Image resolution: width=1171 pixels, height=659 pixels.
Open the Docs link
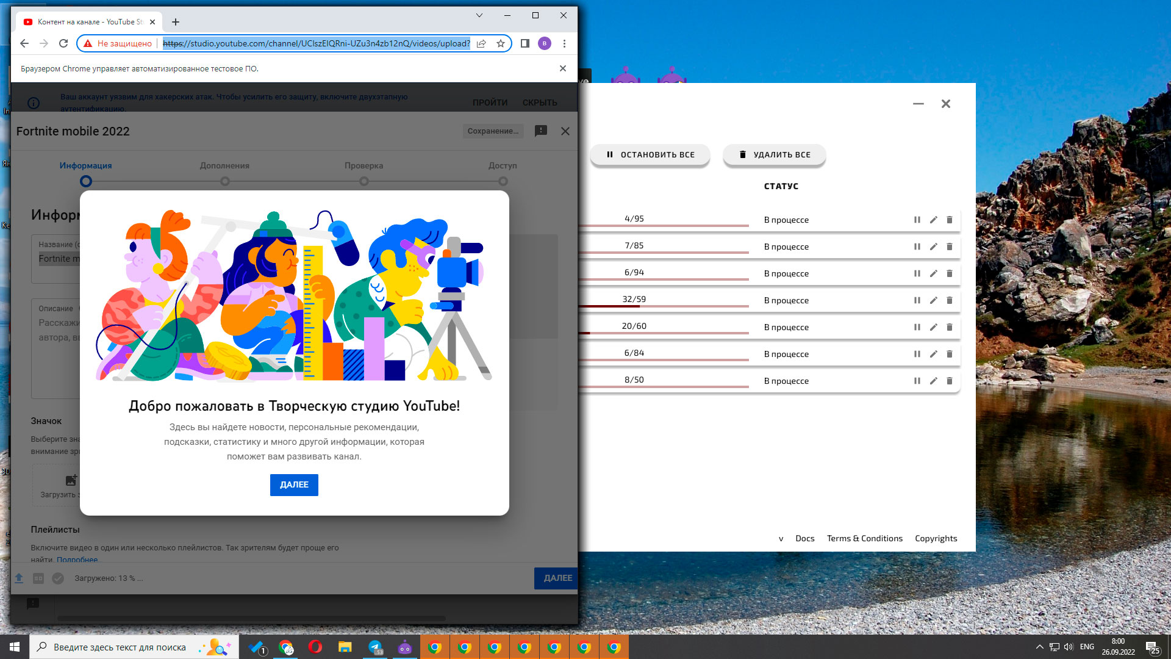point(804,538)
